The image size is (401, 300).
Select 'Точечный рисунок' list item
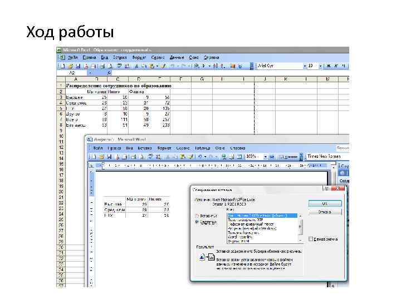click(262, 233)
